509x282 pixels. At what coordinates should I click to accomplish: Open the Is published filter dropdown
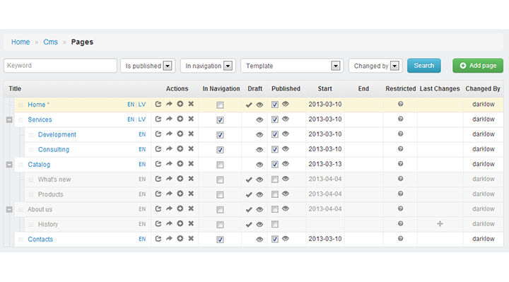[x=148, y=66]
